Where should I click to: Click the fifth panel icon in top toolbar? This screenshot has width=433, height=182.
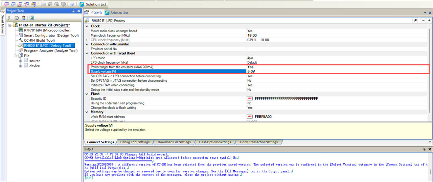coord(34,4)
